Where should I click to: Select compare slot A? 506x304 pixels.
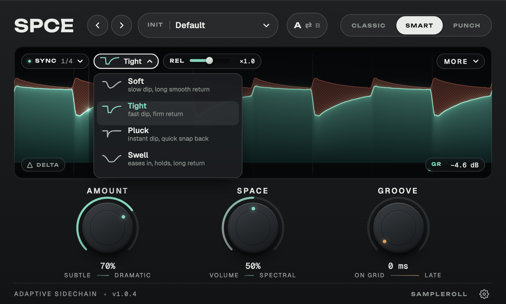pyautogui.click(x=298, y=26)
